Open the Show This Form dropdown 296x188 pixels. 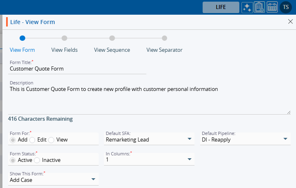[53, 180]
